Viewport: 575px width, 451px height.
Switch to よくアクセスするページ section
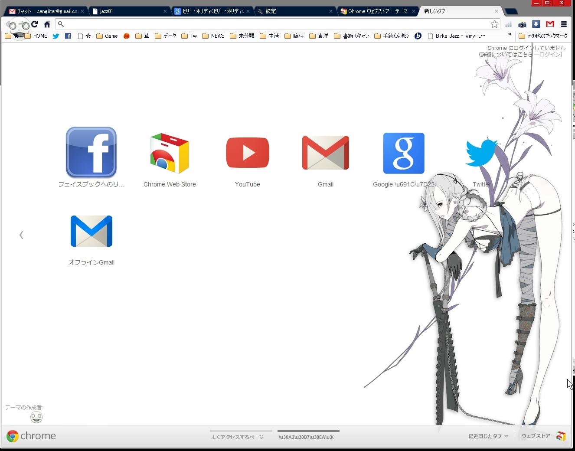pos(241,435)
